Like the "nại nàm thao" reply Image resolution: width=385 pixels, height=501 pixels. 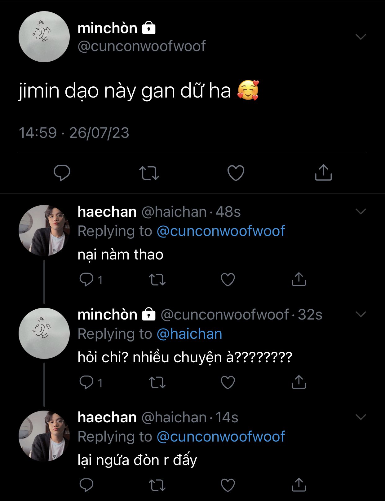pyautogui.click(x=228, y=279)
